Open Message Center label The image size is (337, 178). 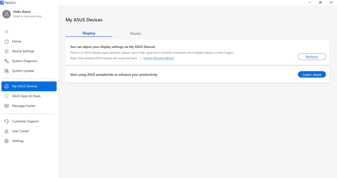24,106
